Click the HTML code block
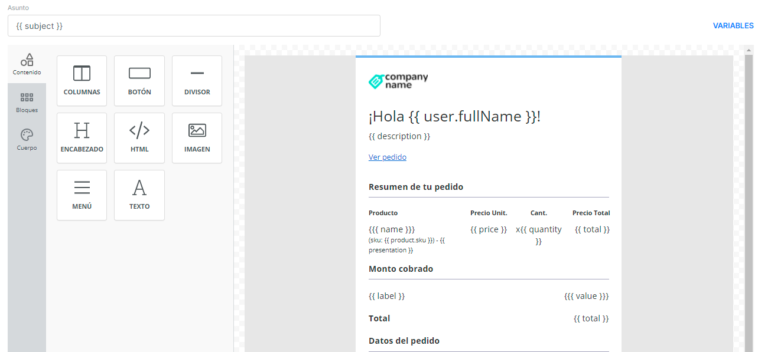This screenshot has height=352, width=758. (x=139, y=138)
